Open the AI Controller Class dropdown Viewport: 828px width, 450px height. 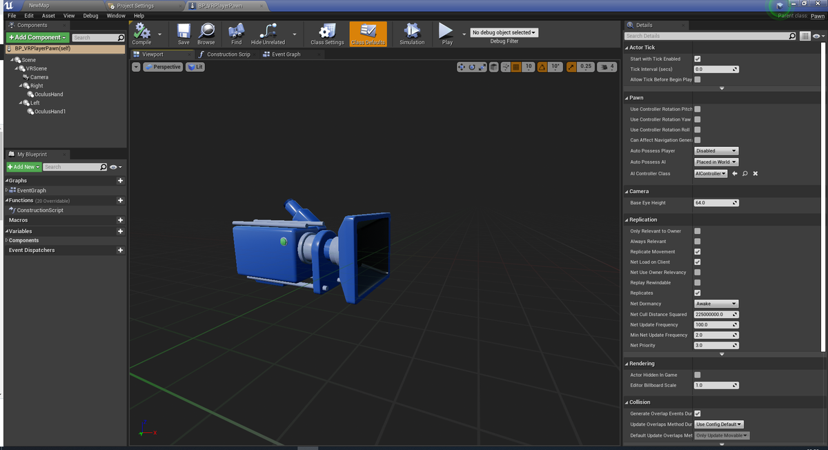(711, 173)
